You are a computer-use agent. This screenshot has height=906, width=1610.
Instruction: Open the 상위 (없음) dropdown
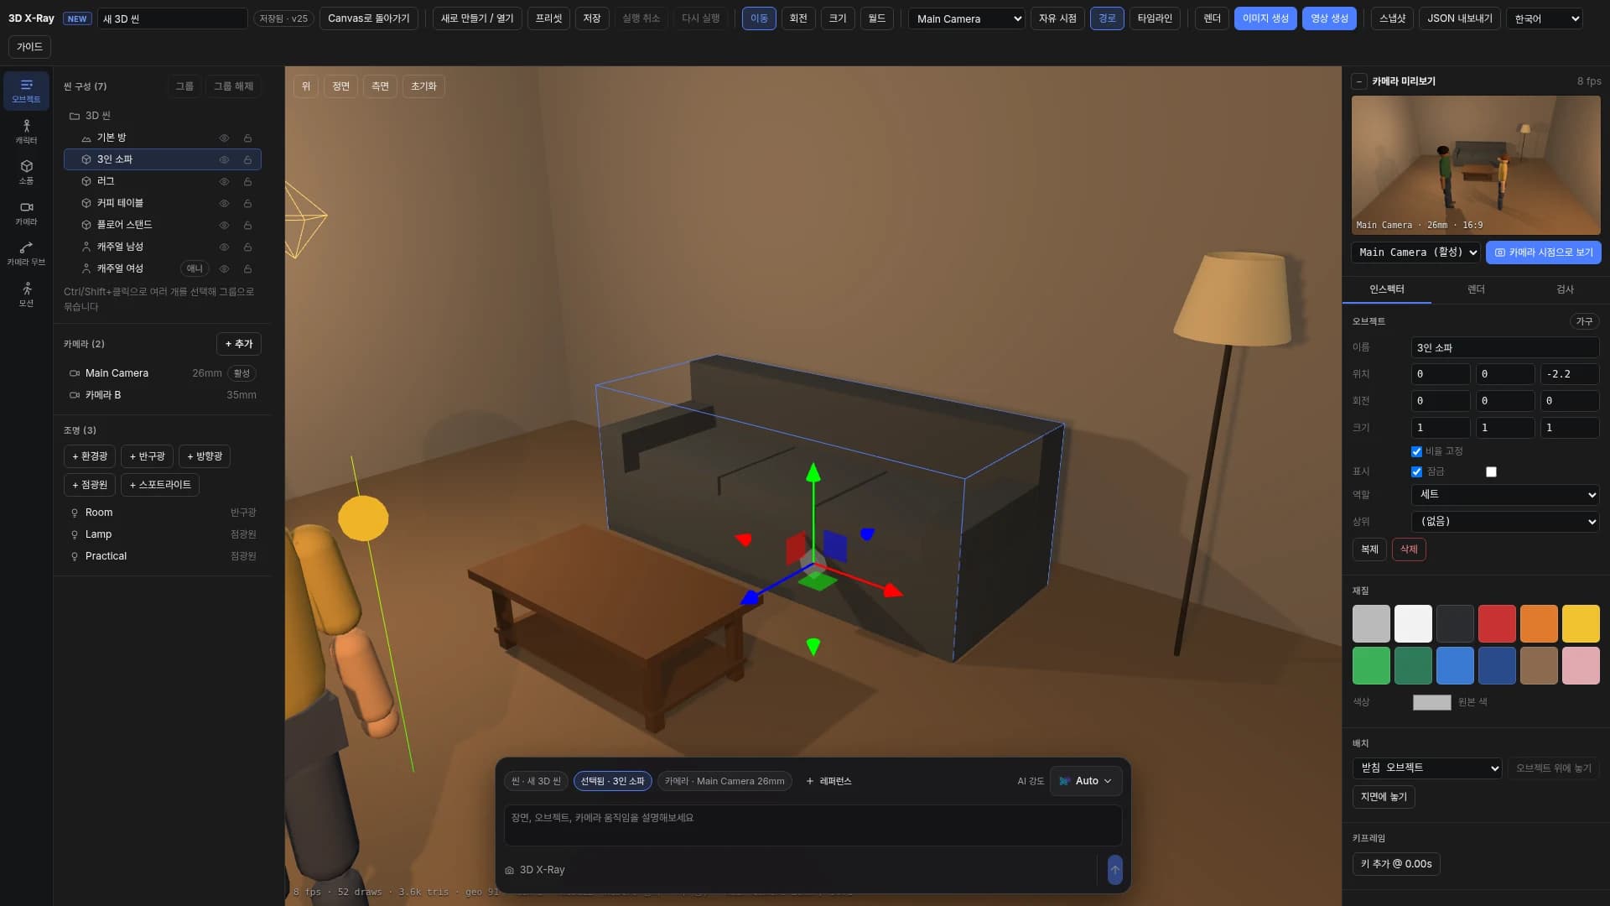point(1505,522)
